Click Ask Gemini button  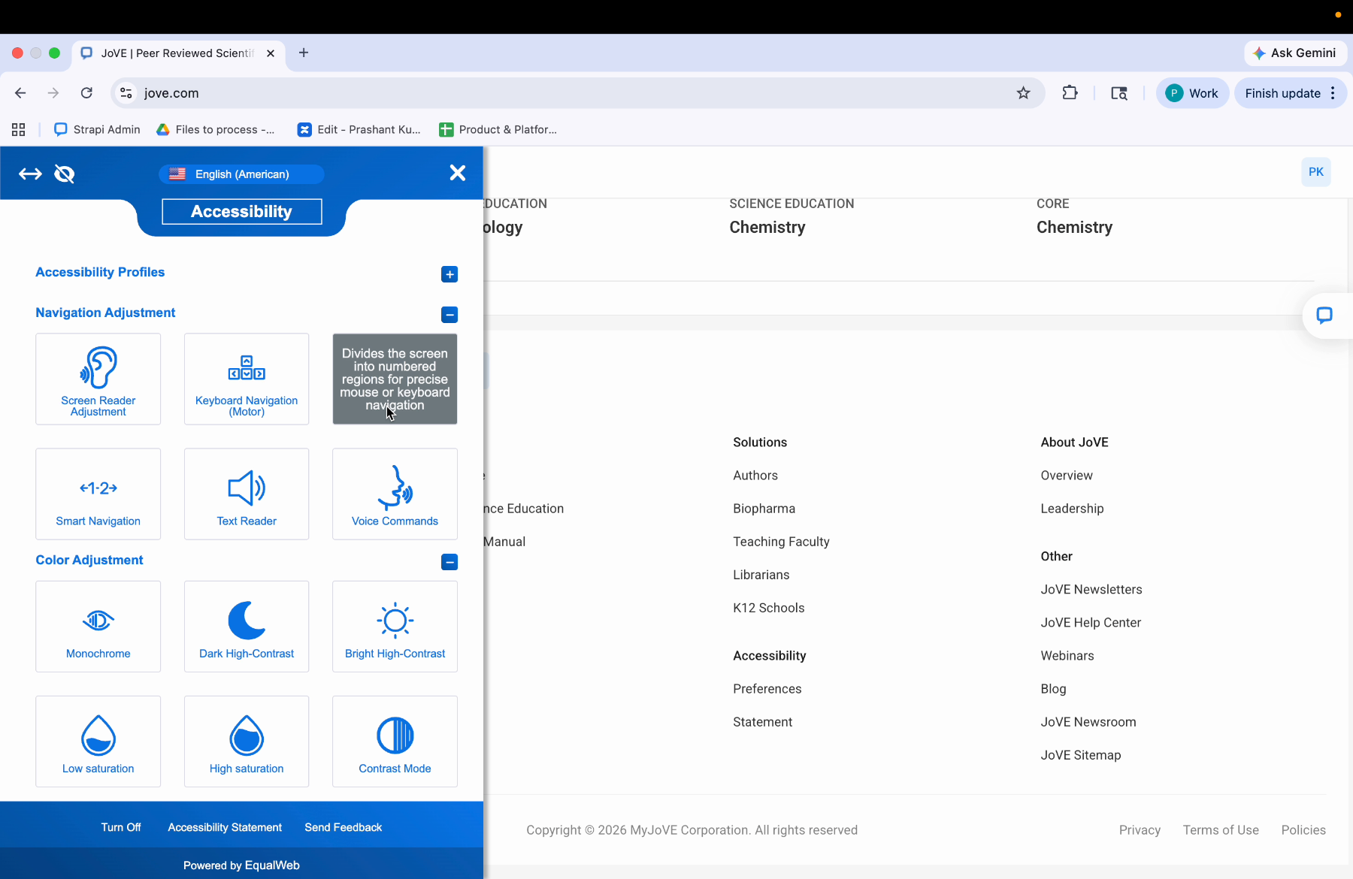tap(1295, 53)
